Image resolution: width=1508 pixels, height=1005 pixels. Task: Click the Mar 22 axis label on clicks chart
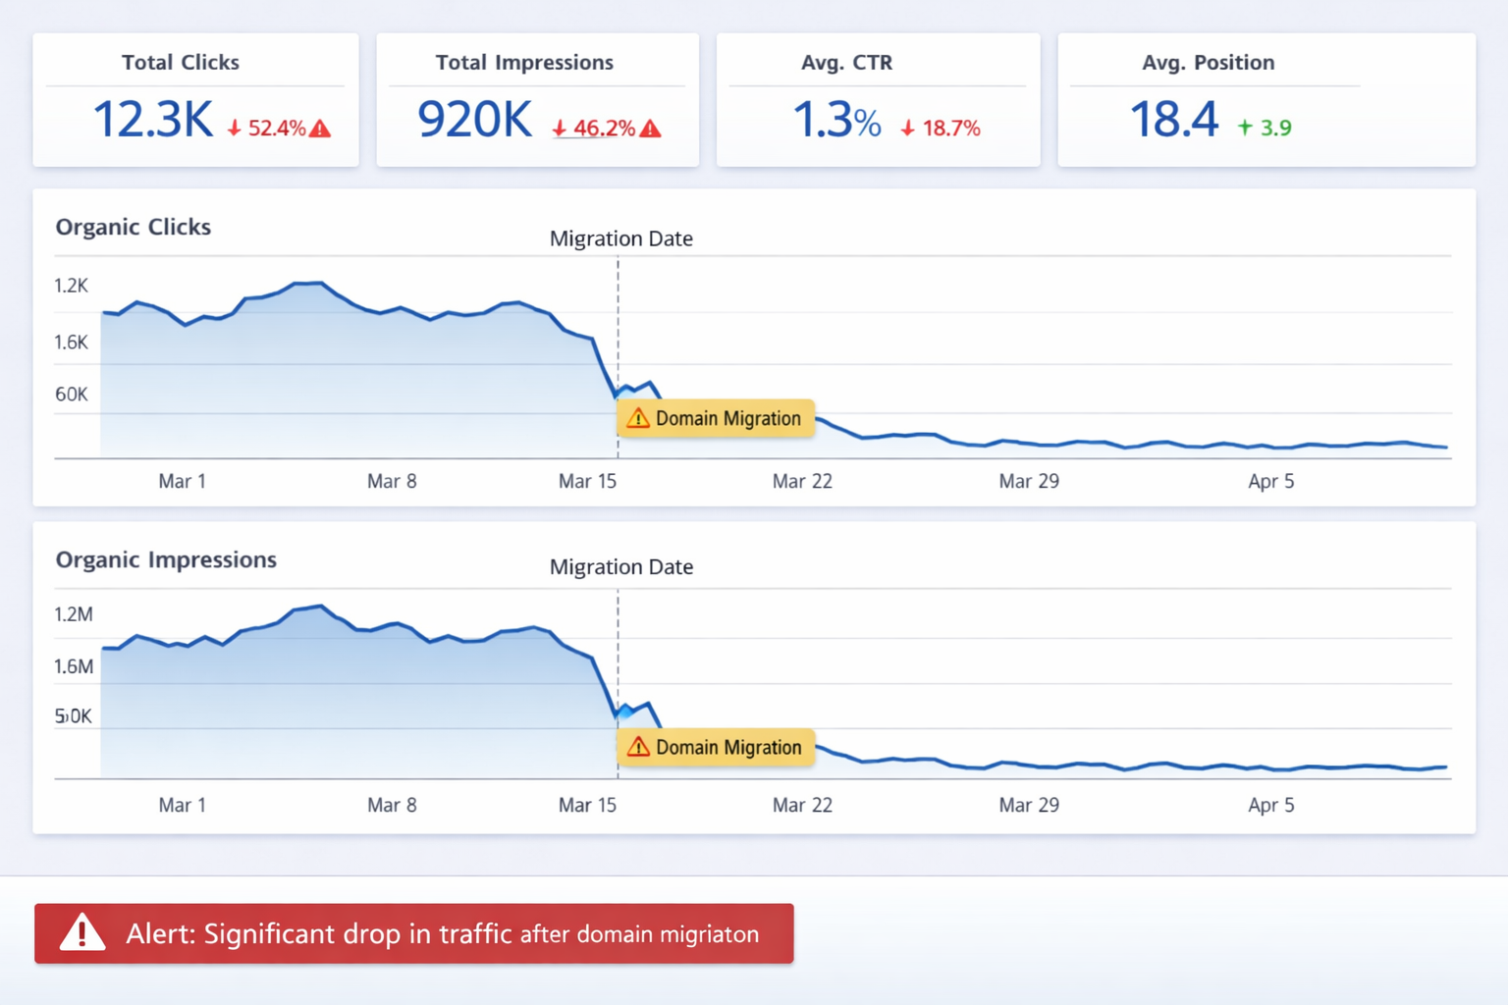(x=802, y=481)
